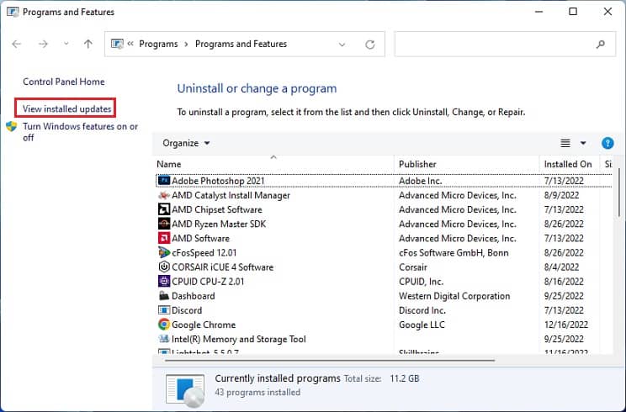This screenshot has height=412, width=626.
Task: Click the install date 8/16/2022
Action: click(x=564, y=282)
